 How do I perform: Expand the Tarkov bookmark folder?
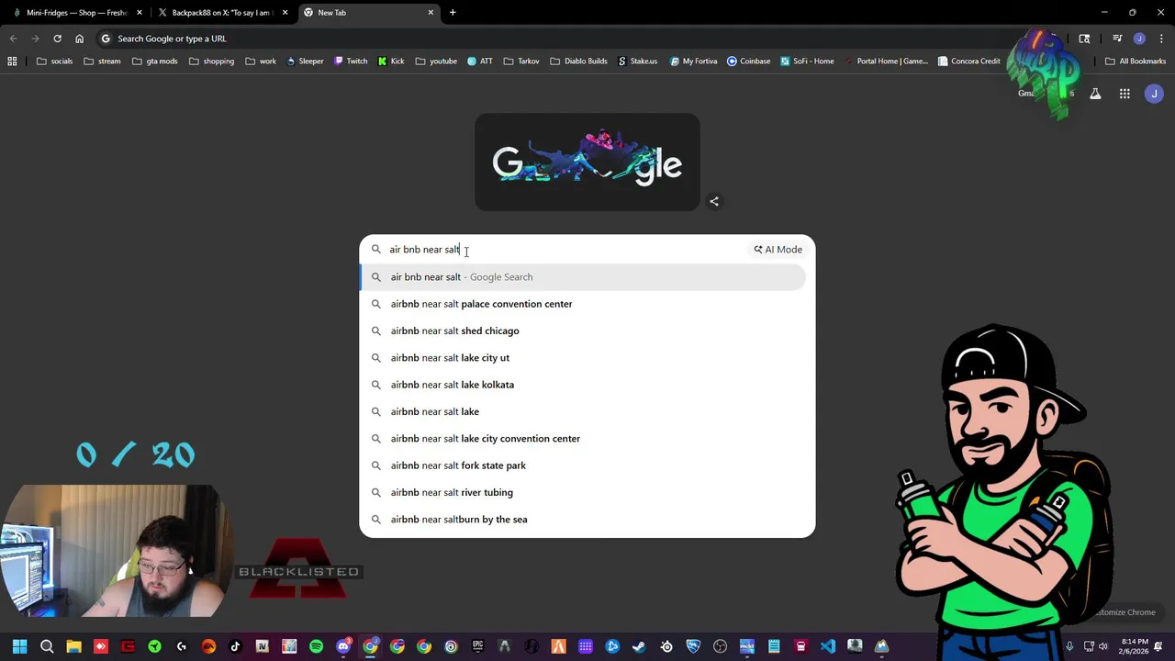(520, 62)
